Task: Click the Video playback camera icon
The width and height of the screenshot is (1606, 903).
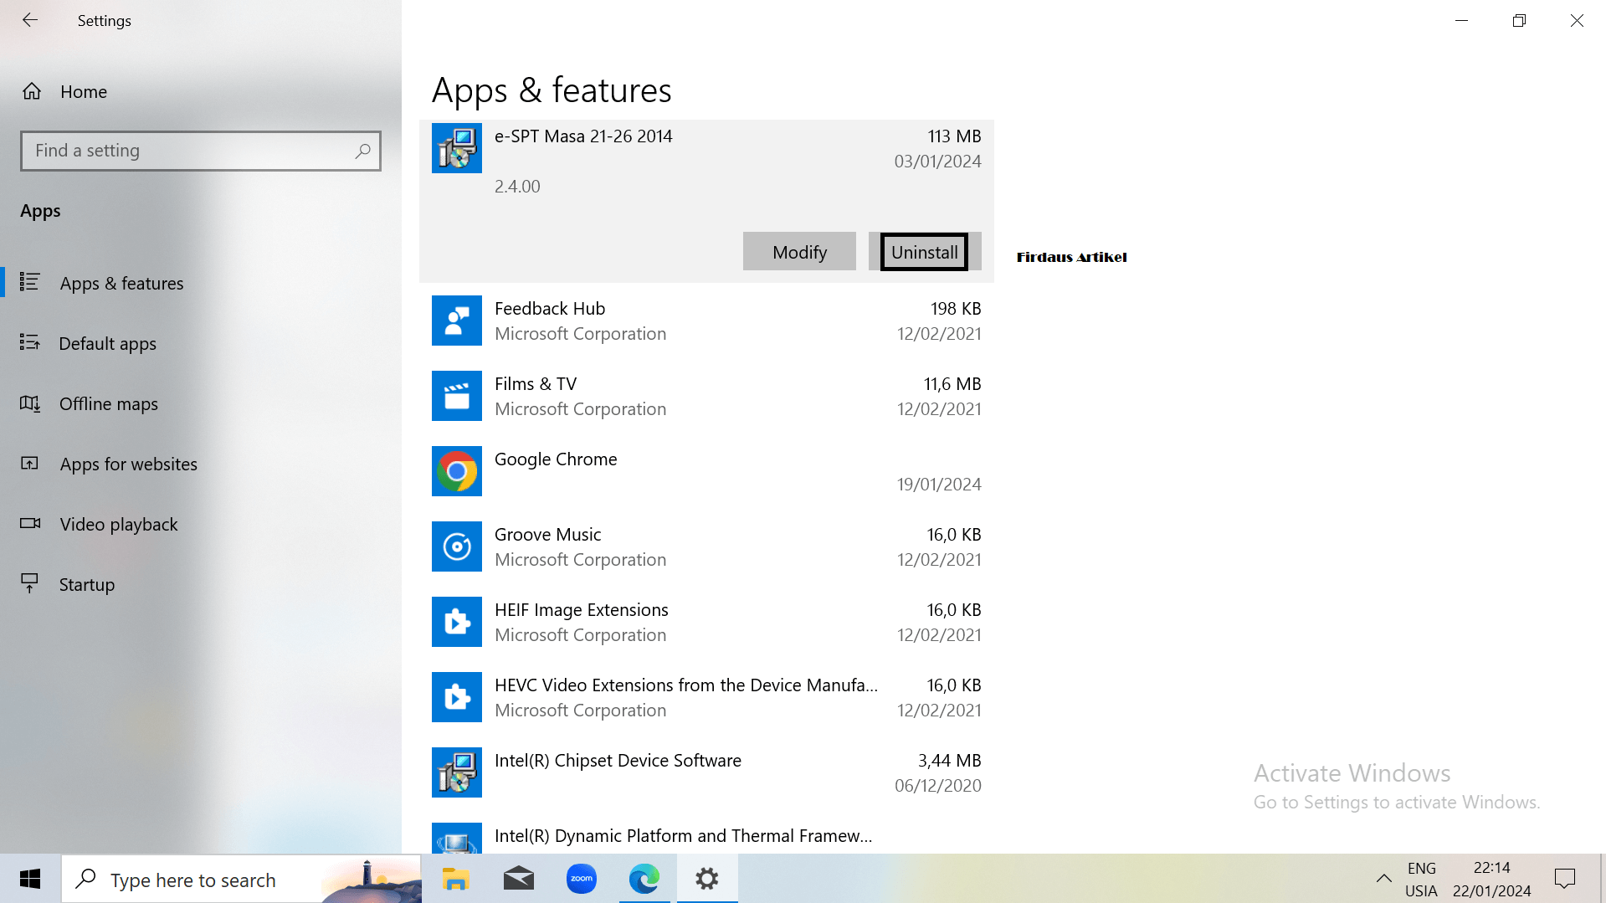Action: (x=30, y=523)
